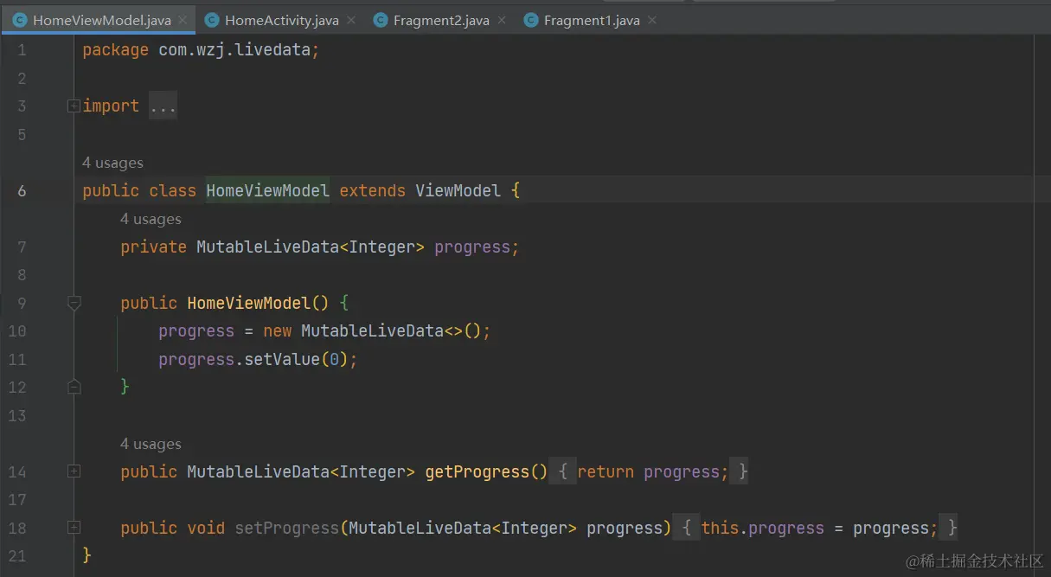
Task: Show the 4 usages hint above class declaration
Action: [x=112, y=163]
